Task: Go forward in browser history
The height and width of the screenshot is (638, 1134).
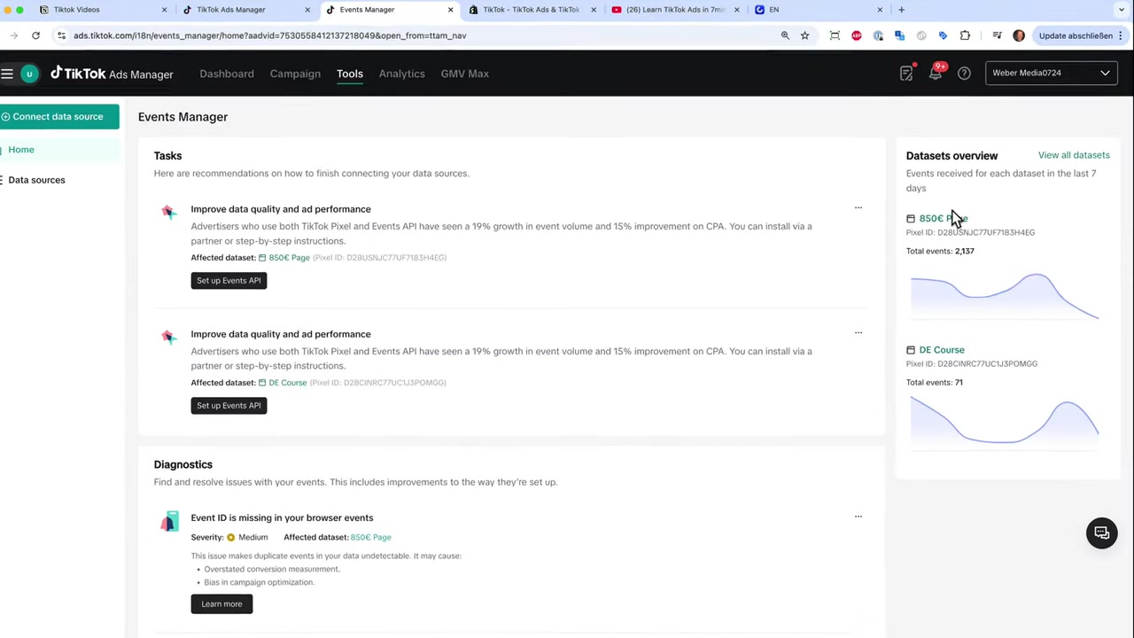Action: pyautogui.click(x=14, y=35)
